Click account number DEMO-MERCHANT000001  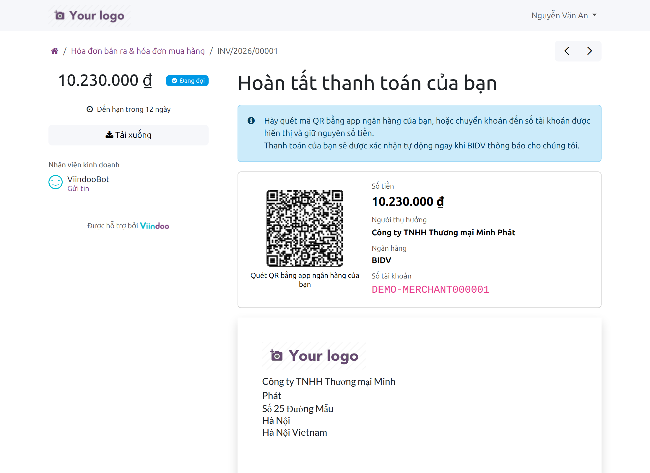coord(430,289)
